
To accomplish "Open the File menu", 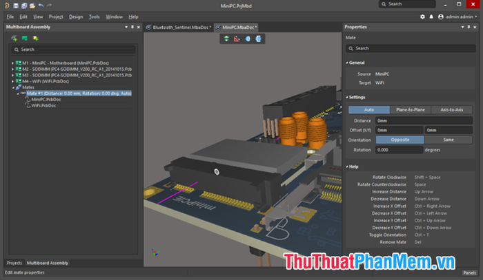I will pos(10,17).
